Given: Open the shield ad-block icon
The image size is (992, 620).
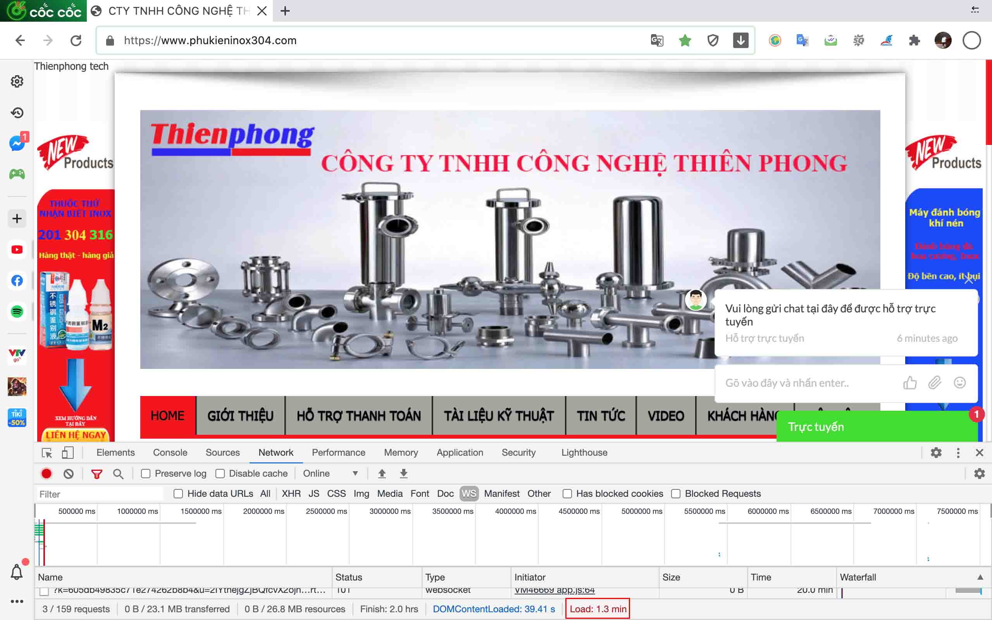Looking at the screenshot, I should [713, 40].
